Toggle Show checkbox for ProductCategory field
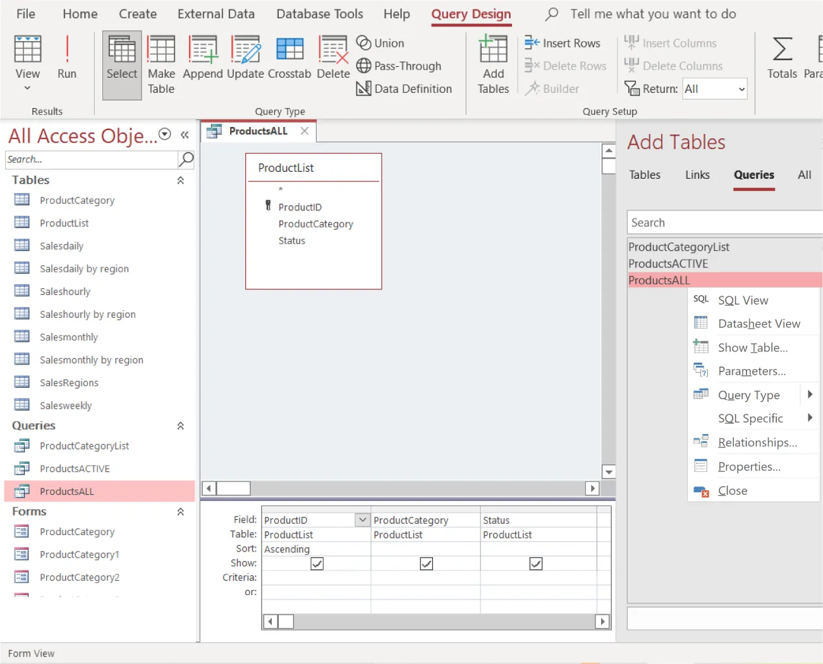The width and height of the screenshot is (823, 664). [x=426, y=563]
